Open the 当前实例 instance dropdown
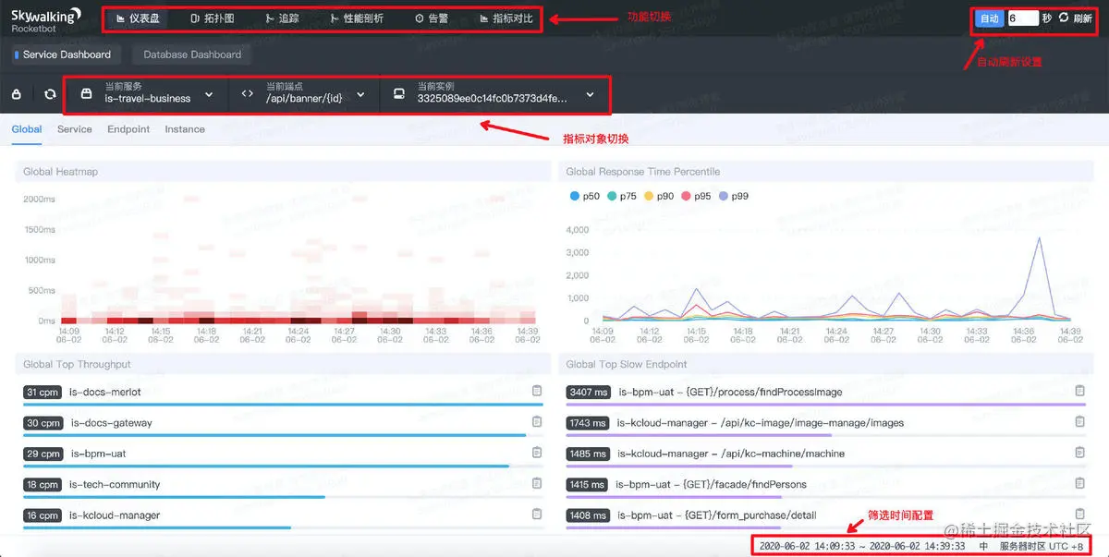1109x557 pixels. (494, 92)
